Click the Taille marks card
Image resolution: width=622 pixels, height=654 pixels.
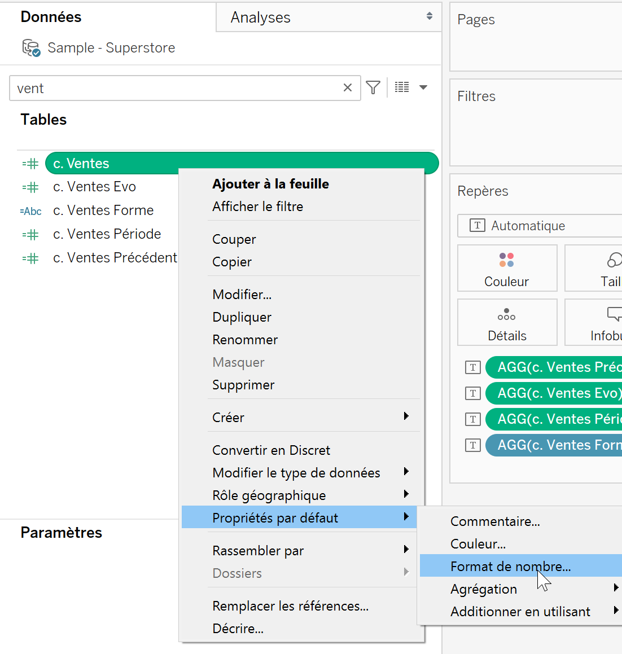tap(594, 268)
